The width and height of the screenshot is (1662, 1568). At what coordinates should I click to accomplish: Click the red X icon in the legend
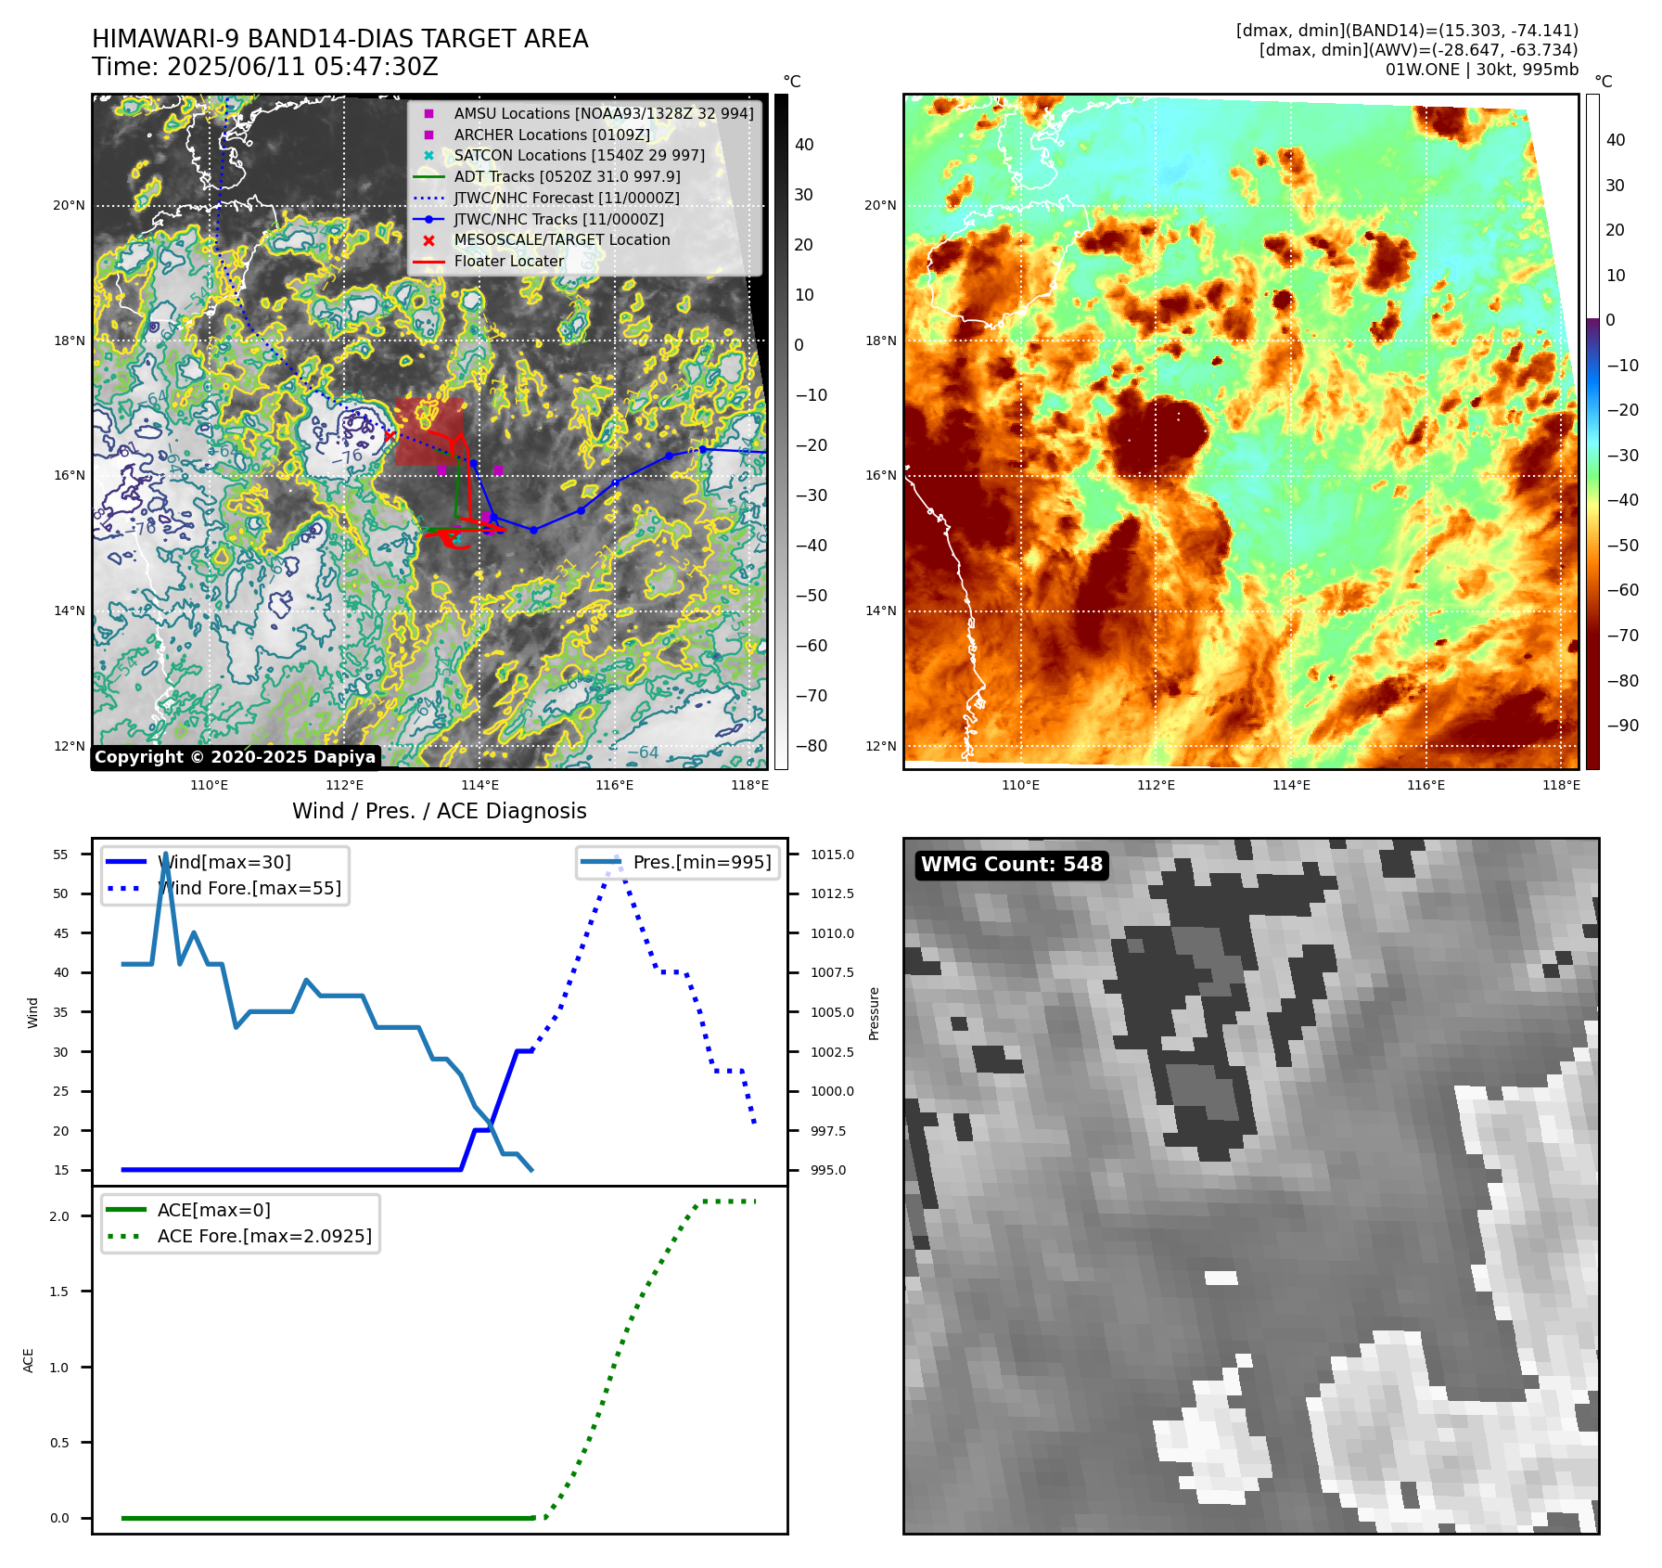pyautogui.click(x=428, y=240)
